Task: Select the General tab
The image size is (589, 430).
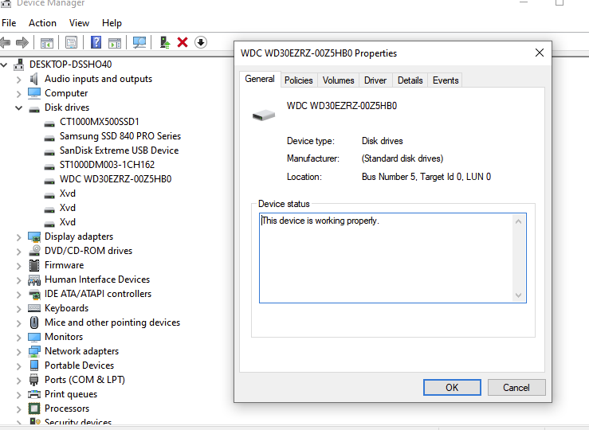Action: click(x=260, y=79)
